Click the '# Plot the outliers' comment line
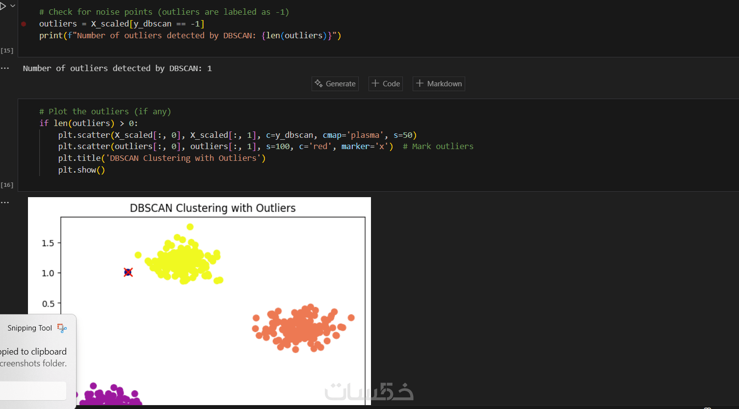The width and height of the screenshot is (739, 409). click(x=105, y=111)
